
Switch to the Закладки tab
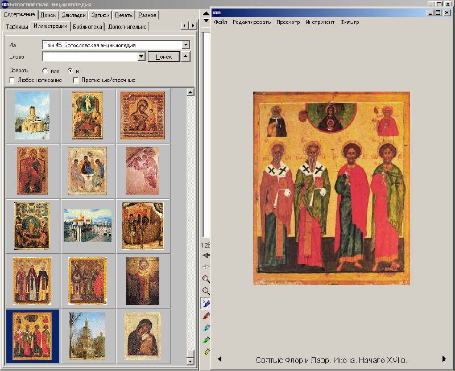pyautogui.click(x=74, y=15)
